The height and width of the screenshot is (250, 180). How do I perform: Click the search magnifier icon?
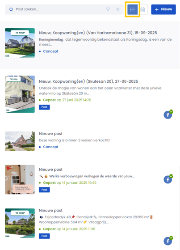tap(11, 9)
